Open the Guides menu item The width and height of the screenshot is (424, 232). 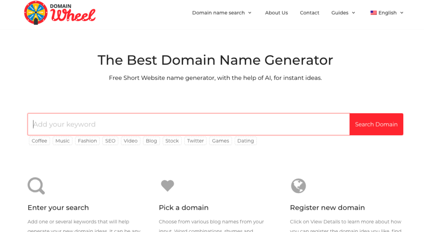(340, 13)
